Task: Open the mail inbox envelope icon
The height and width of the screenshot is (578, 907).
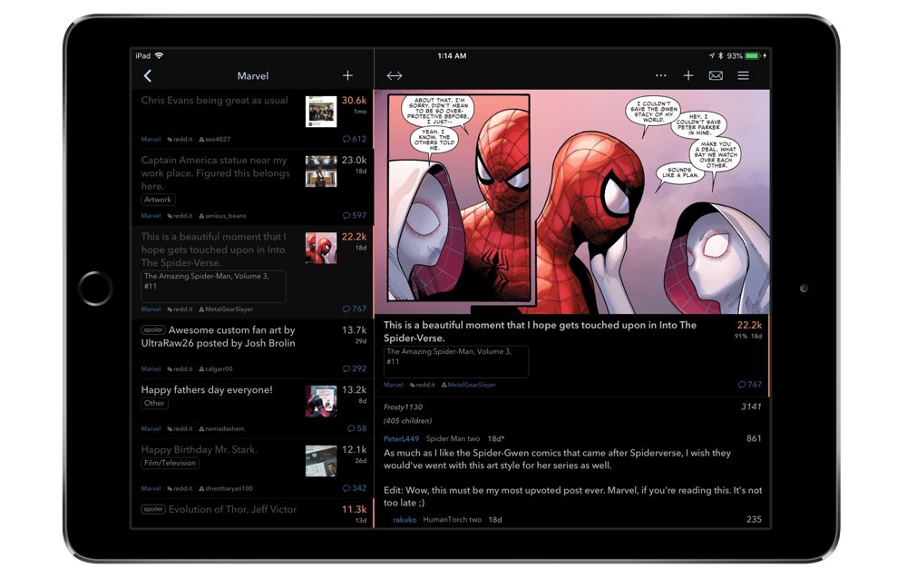Action: pos(716,75)
